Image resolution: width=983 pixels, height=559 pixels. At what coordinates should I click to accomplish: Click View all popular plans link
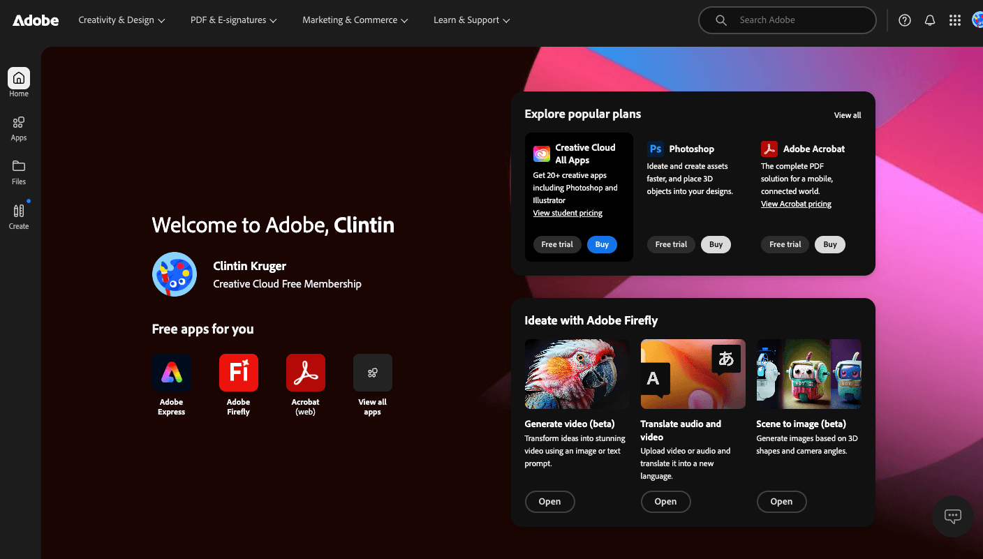tap(848, 115)
